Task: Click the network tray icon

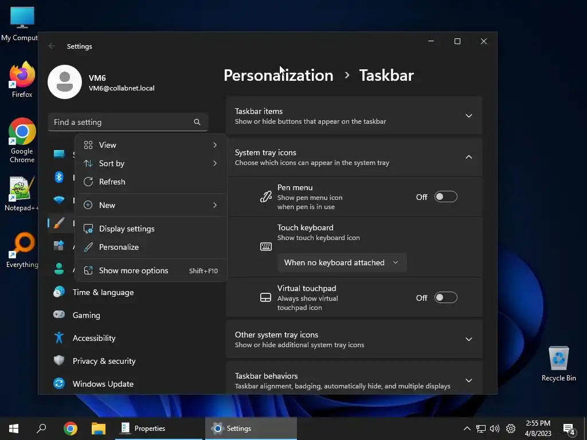Action: pos(481,429)
